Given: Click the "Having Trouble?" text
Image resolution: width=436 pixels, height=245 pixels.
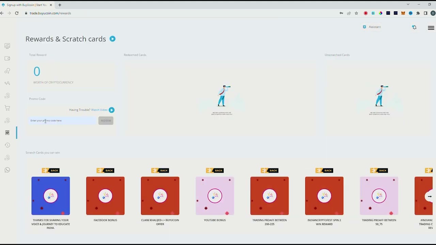Looking at the screenshot, I should [80, 110].
